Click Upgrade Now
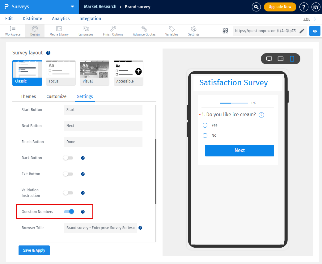This screenshot has height=264, width=322. (280, 6)
